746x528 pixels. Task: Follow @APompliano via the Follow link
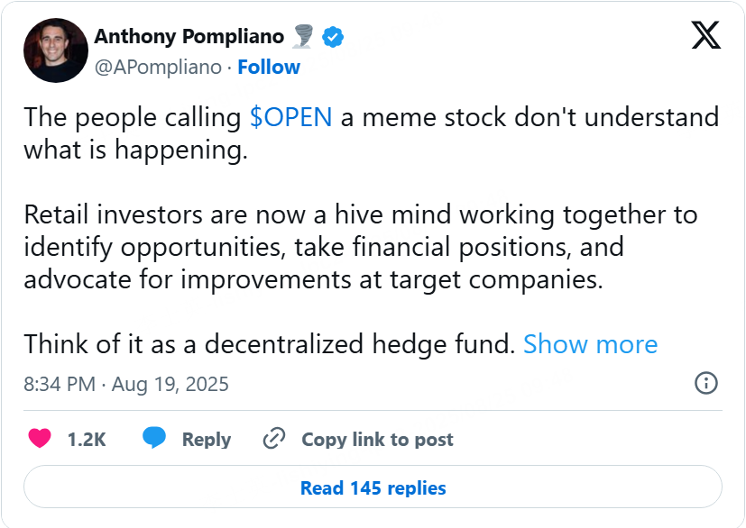(x=269, y=67)
